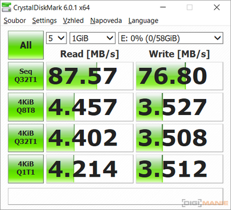The height and width of the screenshot is (210, 231).
Task: Open the Settings menu
Action: coord(44,21)
